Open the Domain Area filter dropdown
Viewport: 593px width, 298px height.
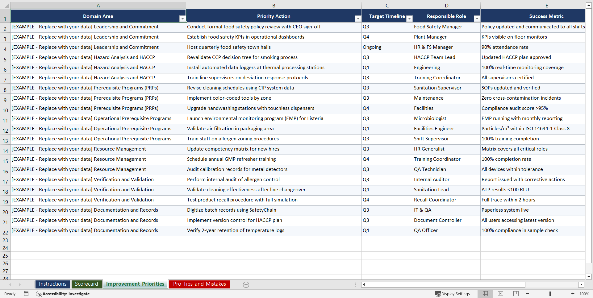(x=183, y=19)
